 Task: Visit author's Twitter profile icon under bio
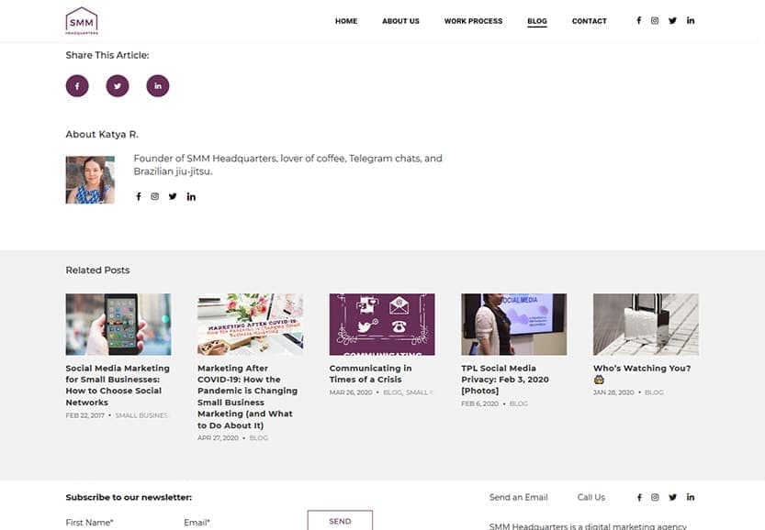pyautogui.click(x=173, y=196)
